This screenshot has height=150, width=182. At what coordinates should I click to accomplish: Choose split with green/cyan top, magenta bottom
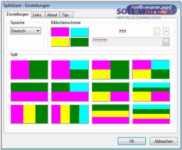click(x=70, y=92)
